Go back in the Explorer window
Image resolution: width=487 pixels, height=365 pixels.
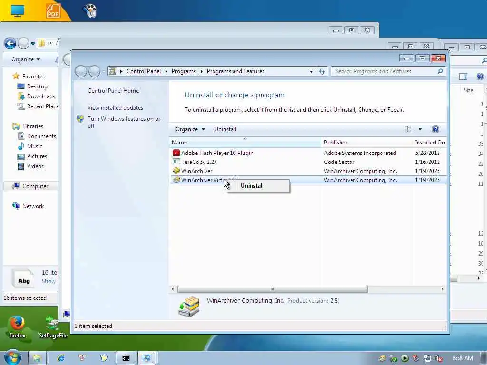[10, 43]
